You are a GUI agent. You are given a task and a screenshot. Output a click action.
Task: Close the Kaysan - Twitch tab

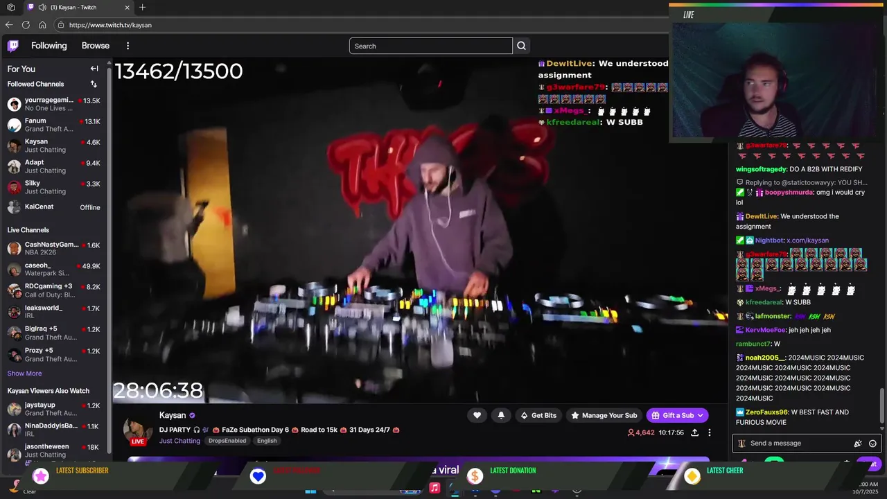point(128,8)
